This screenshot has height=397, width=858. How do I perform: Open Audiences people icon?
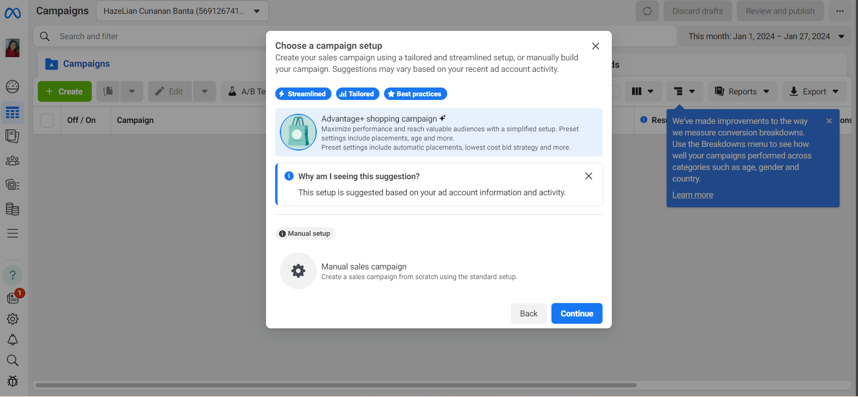pos(12,161)
